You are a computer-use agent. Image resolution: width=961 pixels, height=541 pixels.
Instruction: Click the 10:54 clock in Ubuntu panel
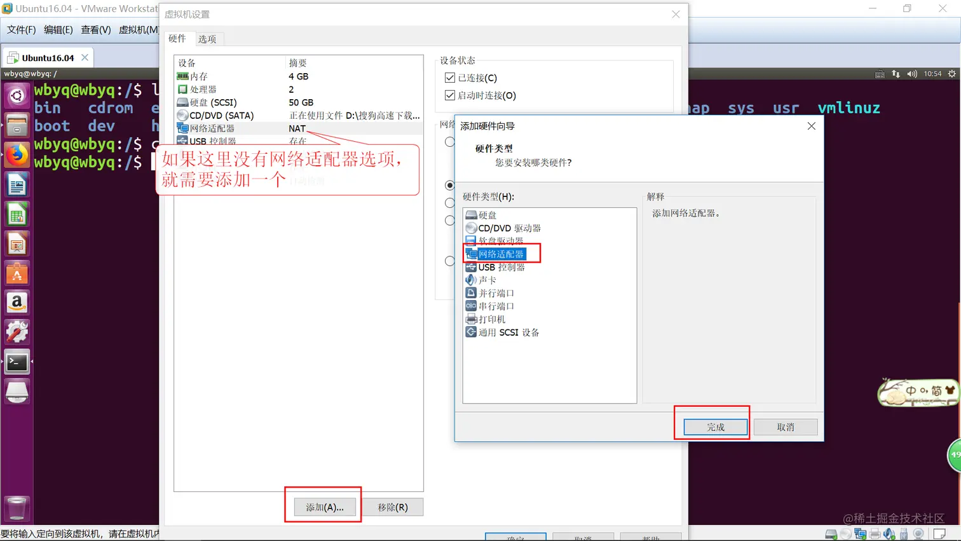point(932,74)
